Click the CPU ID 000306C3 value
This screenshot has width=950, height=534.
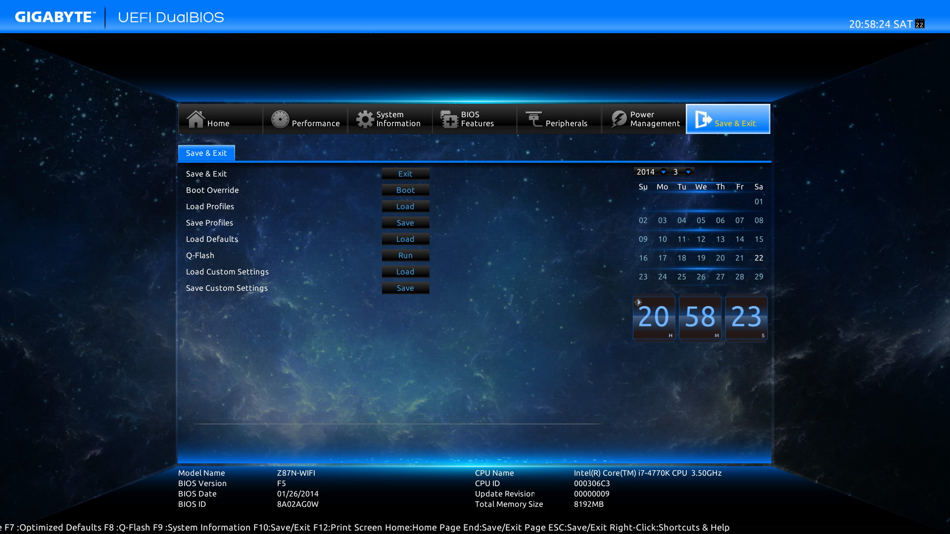pos(592,483)
